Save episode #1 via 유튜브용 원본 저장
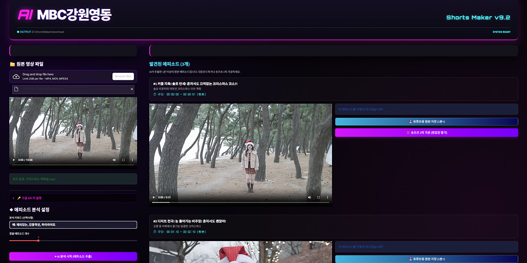 coord(426,122)
